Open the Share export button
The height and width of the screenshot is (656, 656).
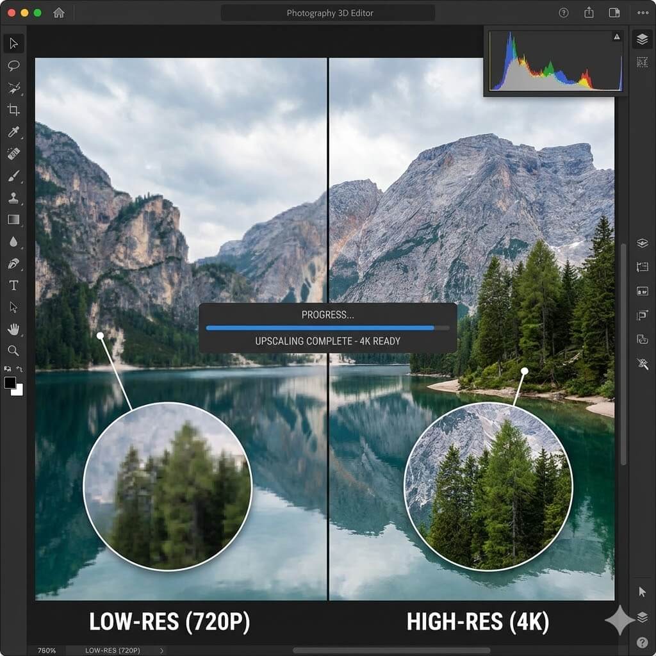(x=589, y=13)
